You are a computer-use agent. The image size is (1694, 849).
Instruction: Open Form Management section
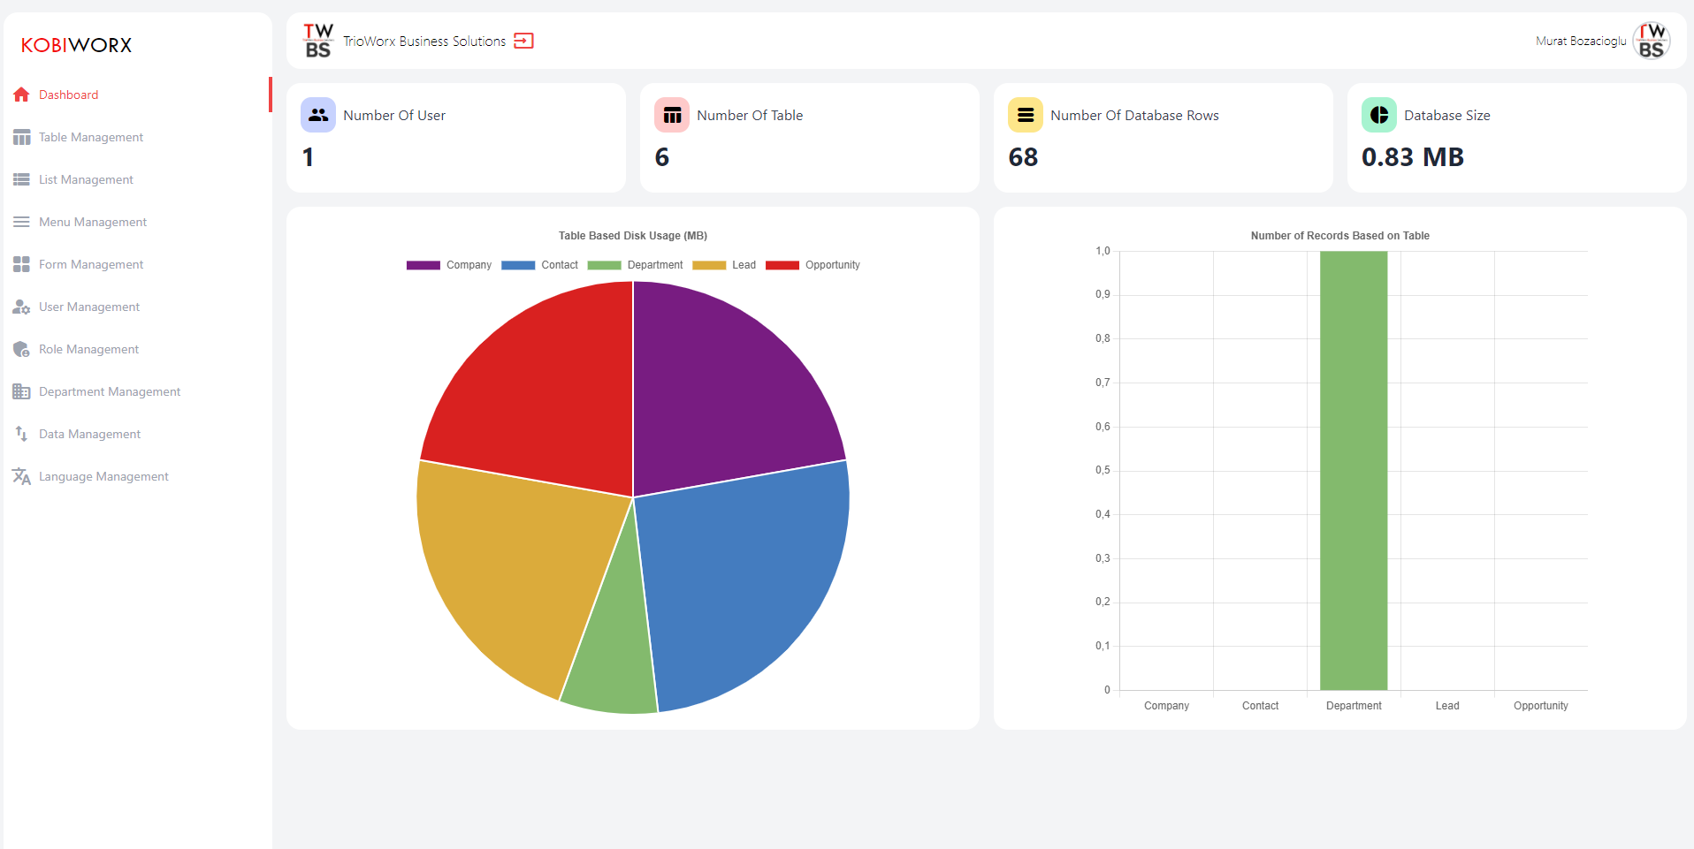(138, 264)
